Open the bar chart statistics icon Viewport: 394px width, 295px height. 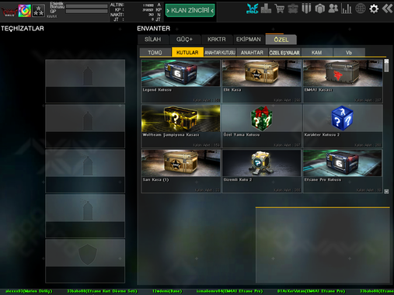tap(347, 9)
